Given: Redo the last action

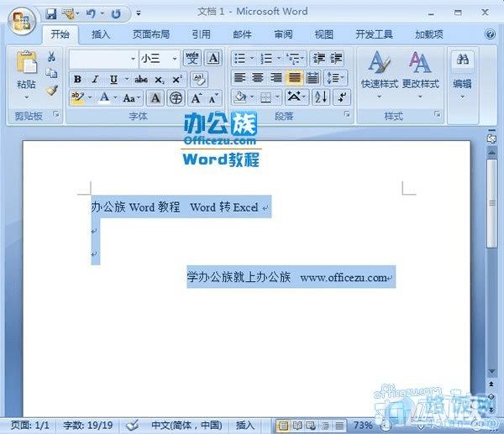Looking at the screenshot, I should pos(116,13).
